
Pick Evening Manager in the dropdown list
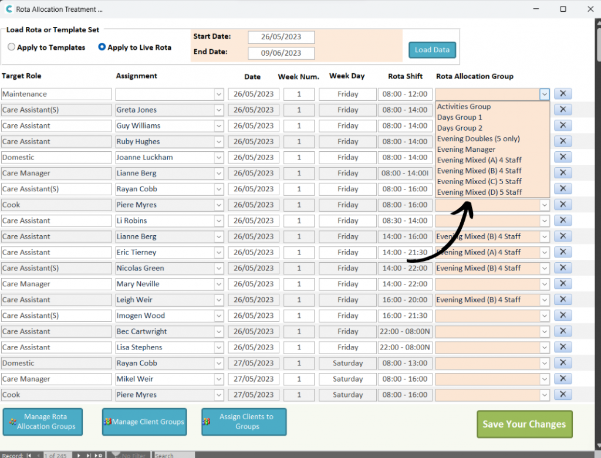pos(466,150)
